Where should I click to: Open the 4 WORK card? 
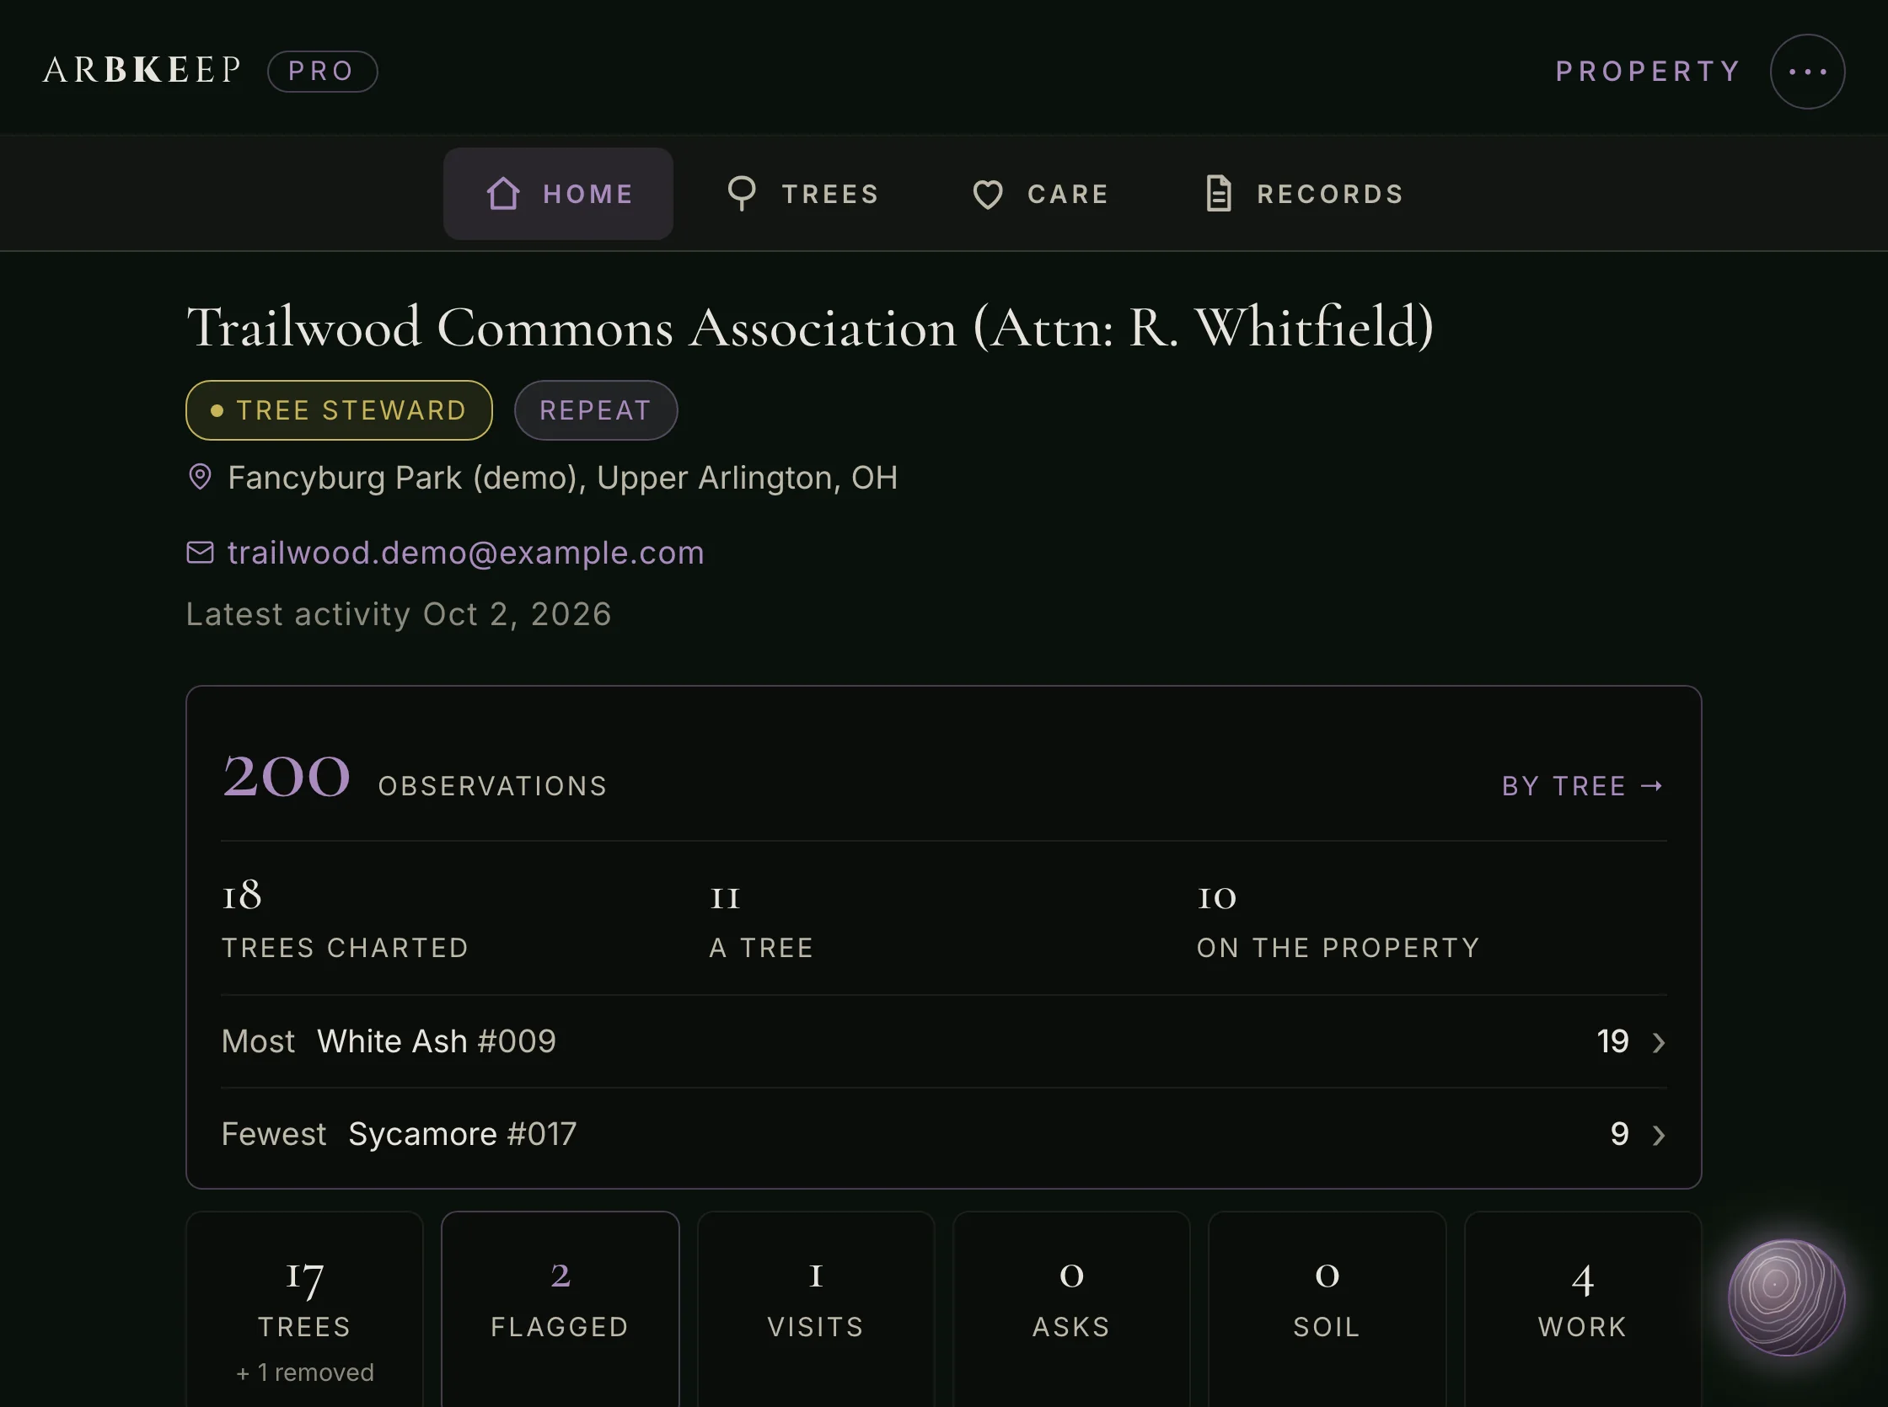pos(1583,1310)
